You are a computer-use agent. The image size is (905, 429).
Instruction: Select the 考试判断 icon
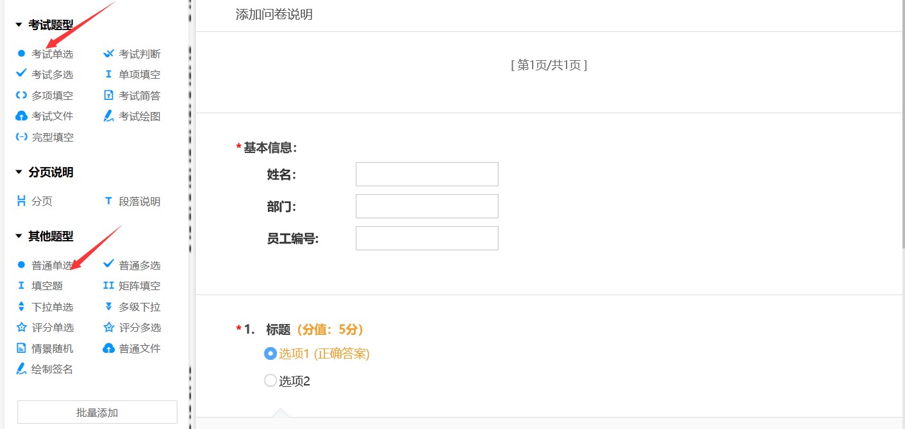108,54
